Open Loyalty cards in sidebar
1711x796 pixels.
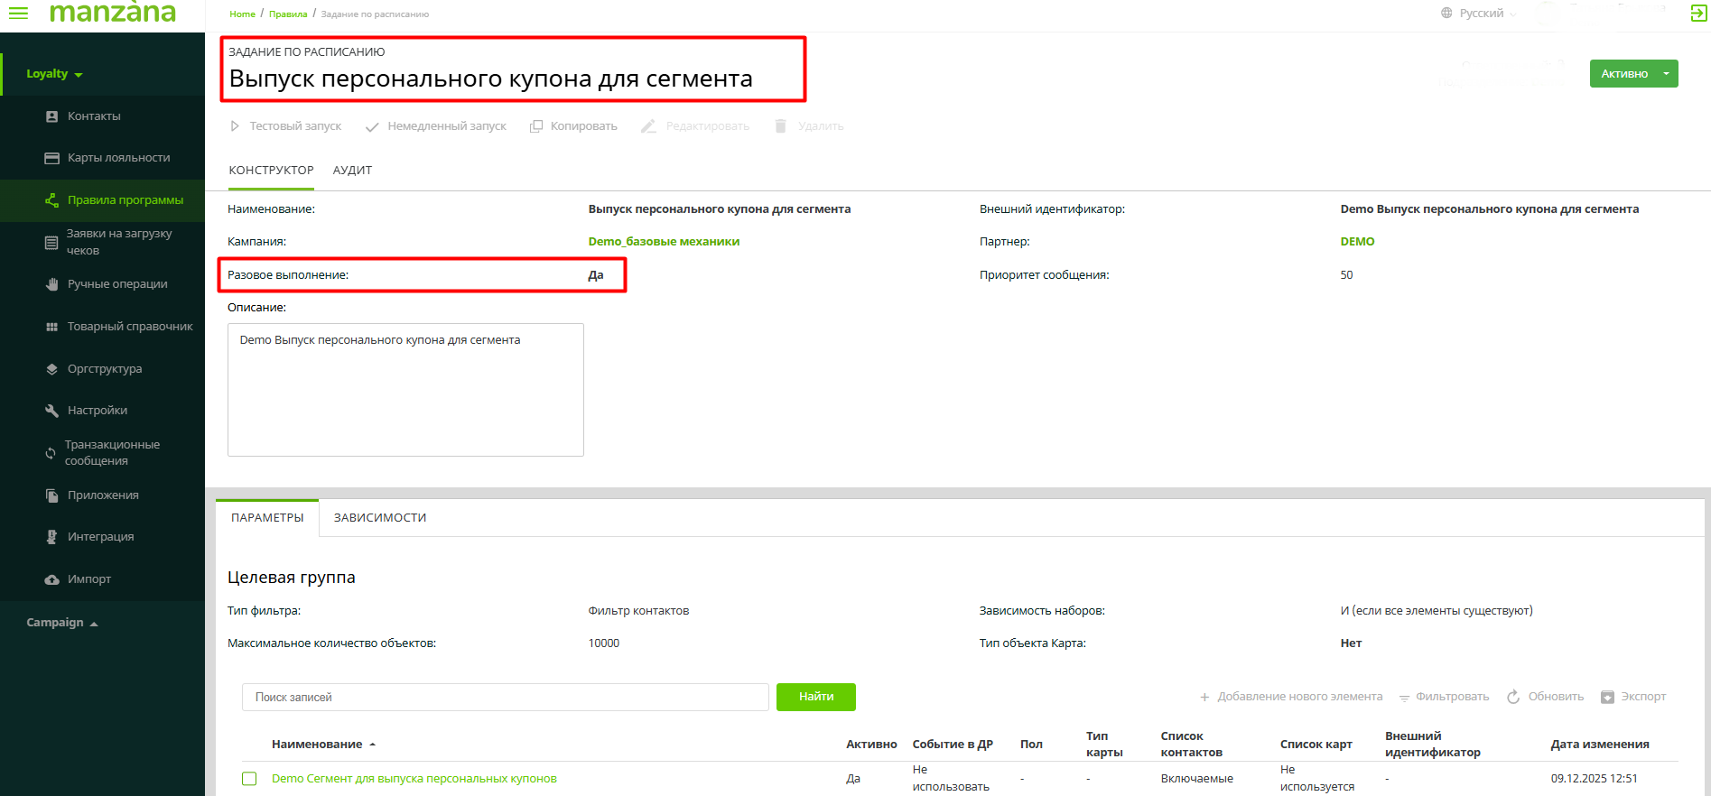tap(118, 158)
